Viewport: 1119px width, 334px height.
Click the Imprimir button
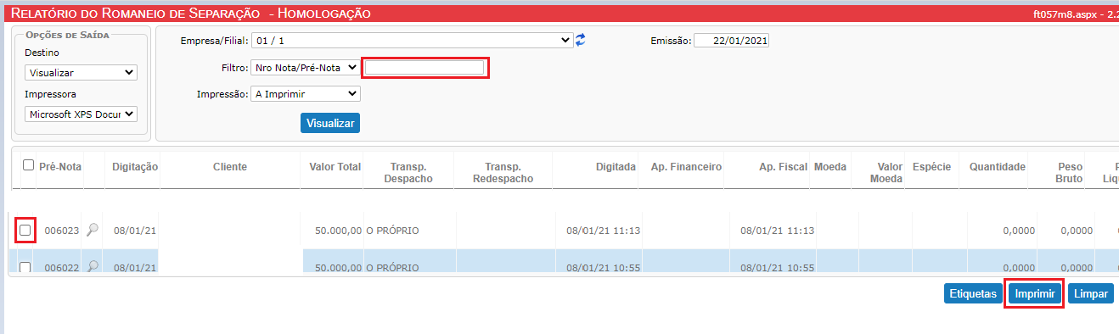coord(1034,294)
